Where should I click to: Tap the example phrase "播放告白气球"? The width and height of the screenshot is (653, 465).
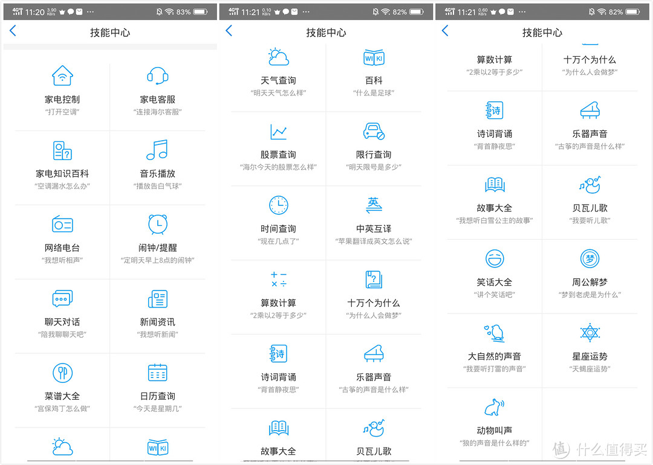coord(157,186)
